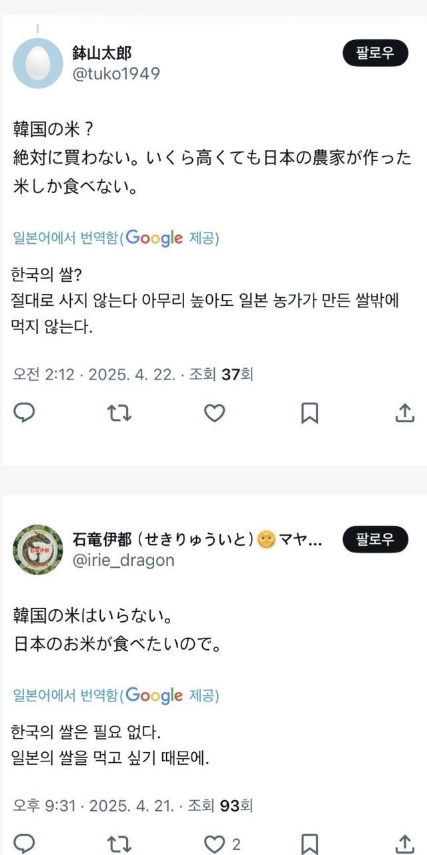The height and width of the screenshot is (855, 427).
Task: Like the @irie_dragon tweet with 2 likes
Action: pyautogui.click(x=214, y=843)
